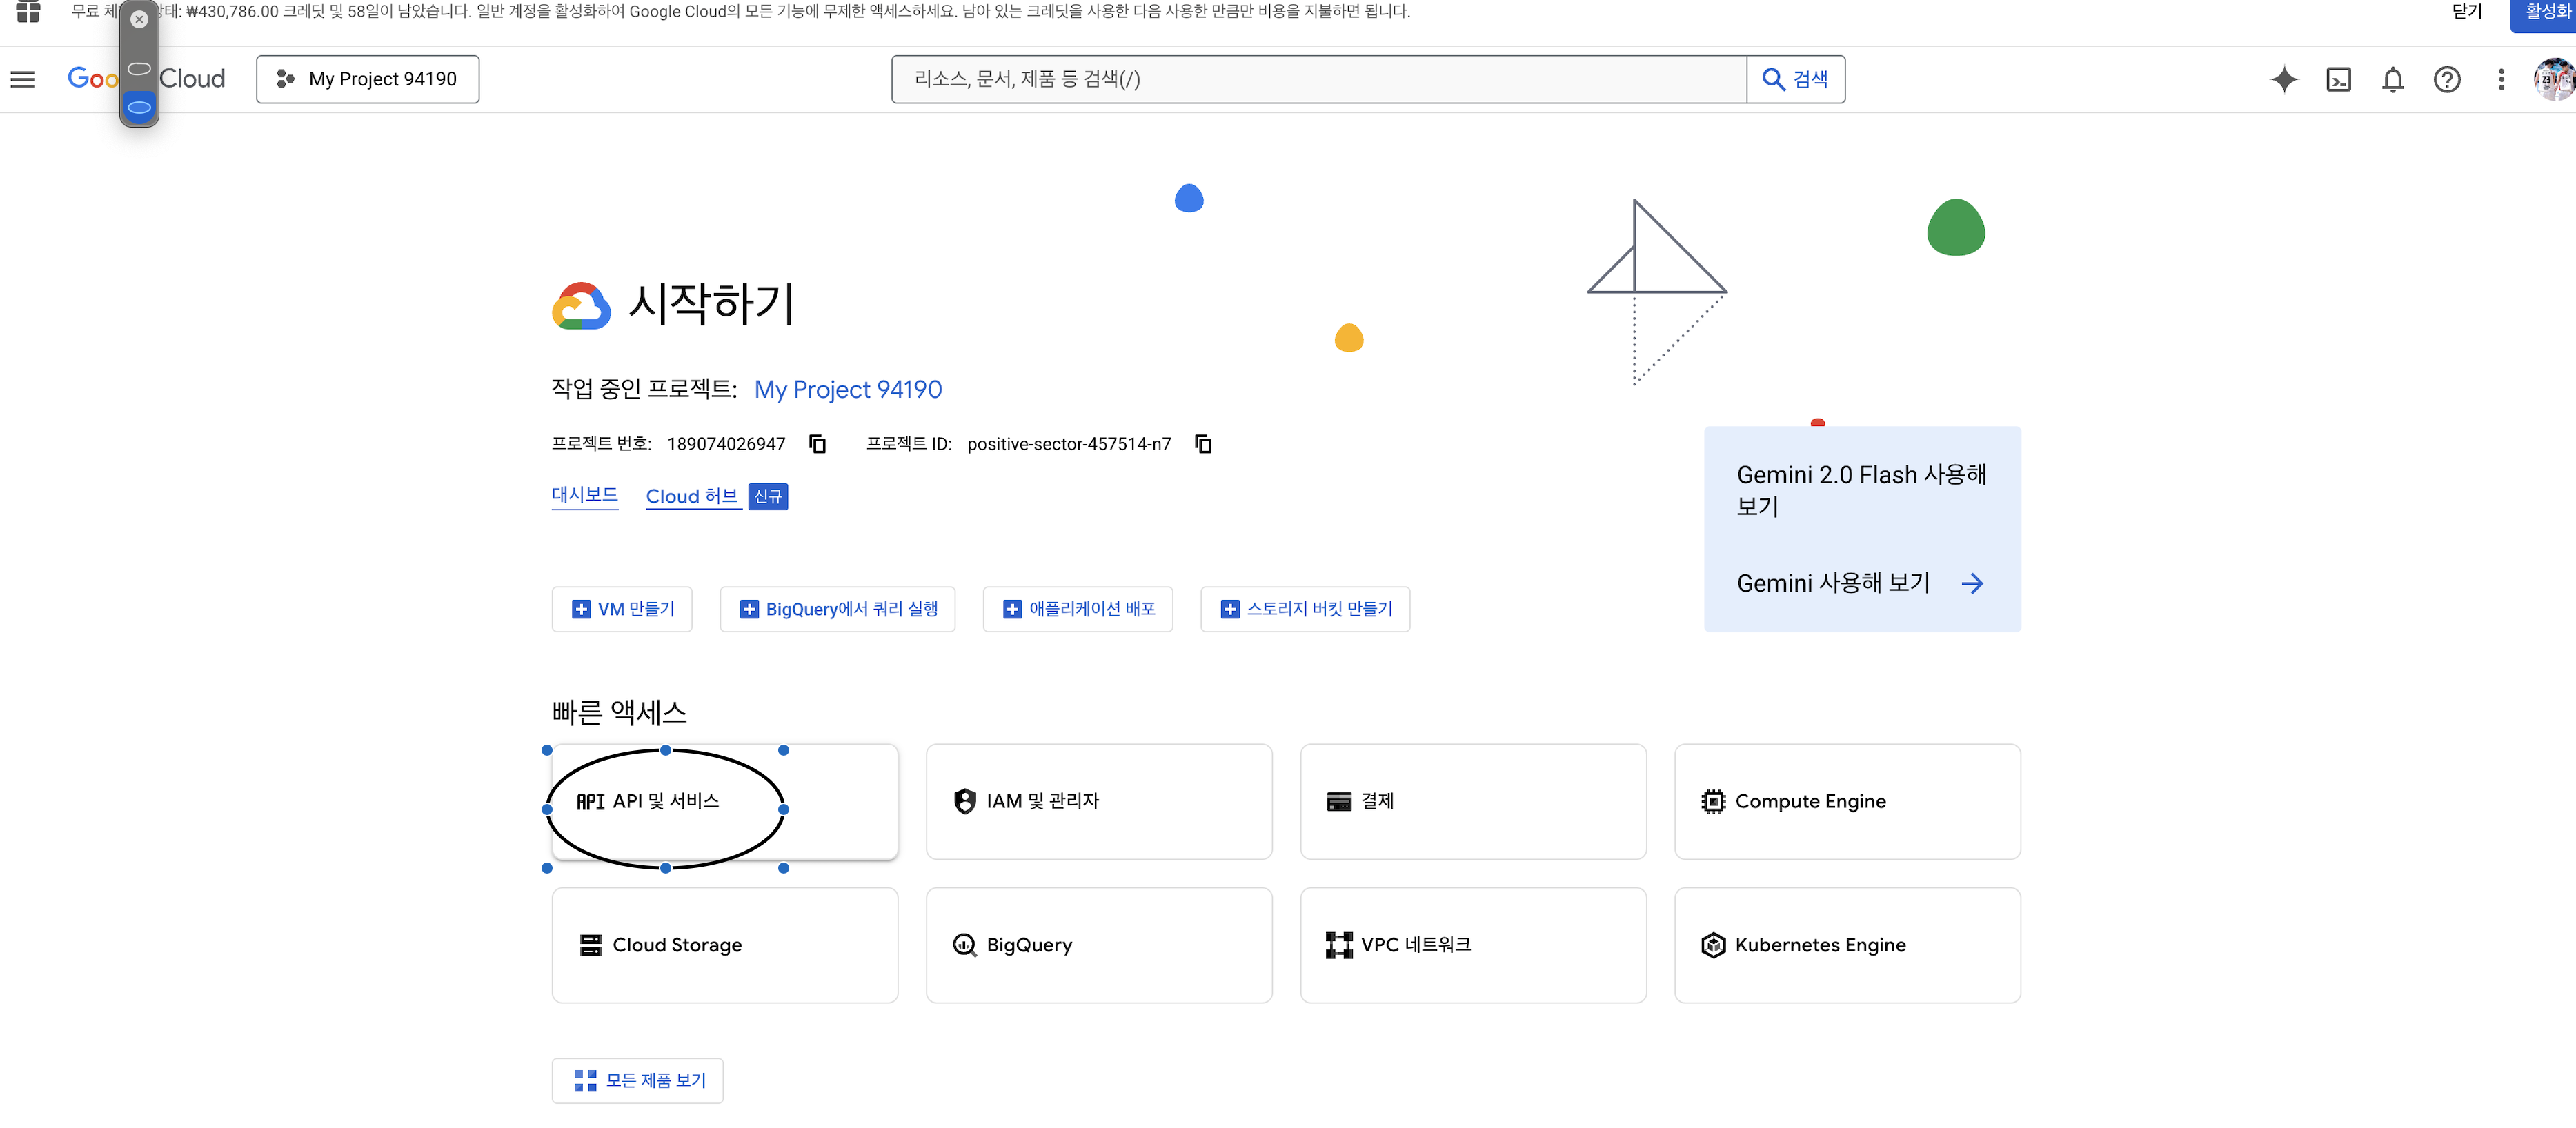This screenshot has width=2576, height=1128.
Task: Click the search field for resources
Action: coord(1318,79)
